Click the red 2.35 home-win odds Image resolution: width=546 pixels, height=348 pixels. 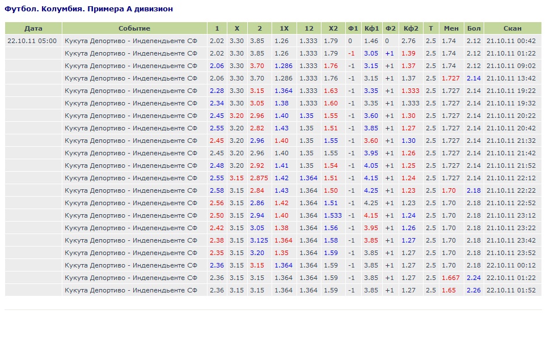(x=217, y=253)
